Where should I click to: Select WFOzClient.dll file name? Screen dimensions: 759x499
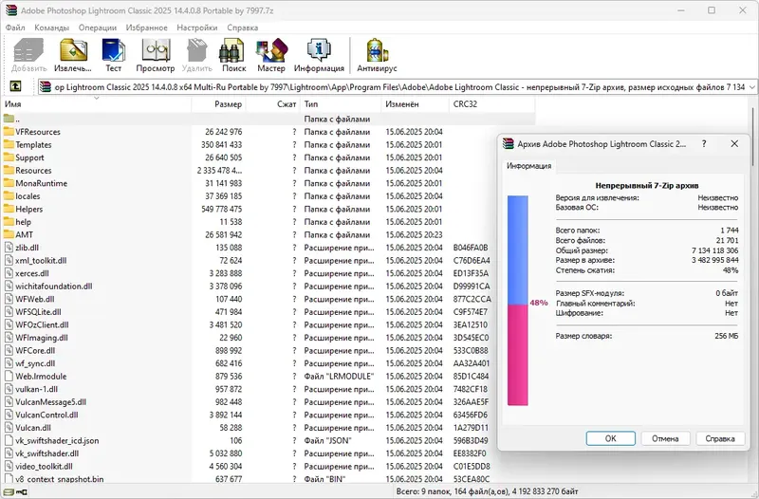pos(42,324)
